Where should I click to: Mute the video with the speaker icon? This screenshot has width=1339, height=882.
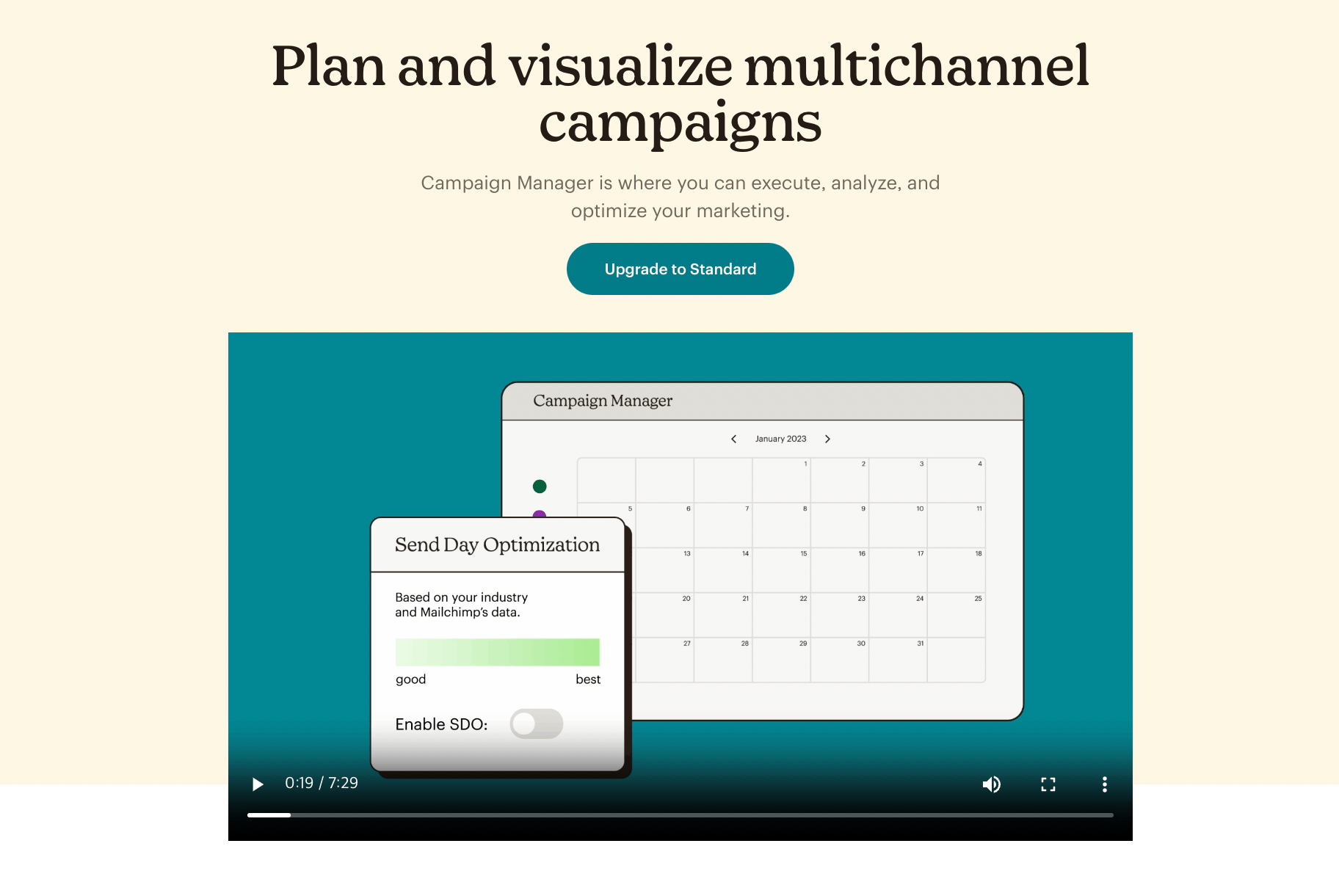pos(991,784)
